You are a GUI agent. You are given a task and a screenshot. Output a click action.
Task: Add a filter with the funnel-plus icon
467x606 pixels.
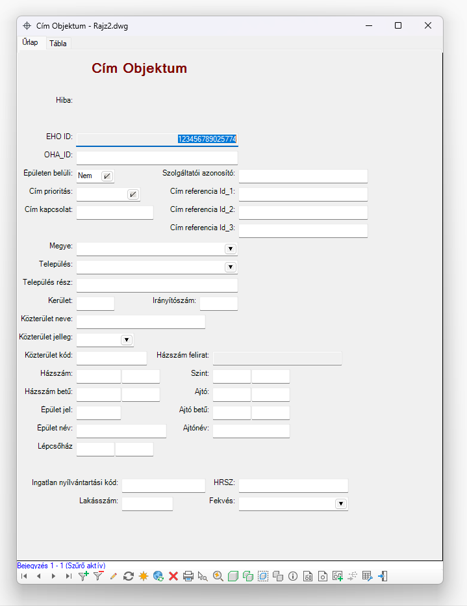[83, 576]
